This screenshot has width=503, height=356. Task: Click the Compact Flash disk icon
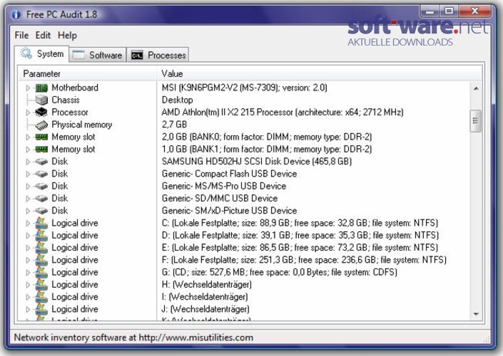point(41,174)
